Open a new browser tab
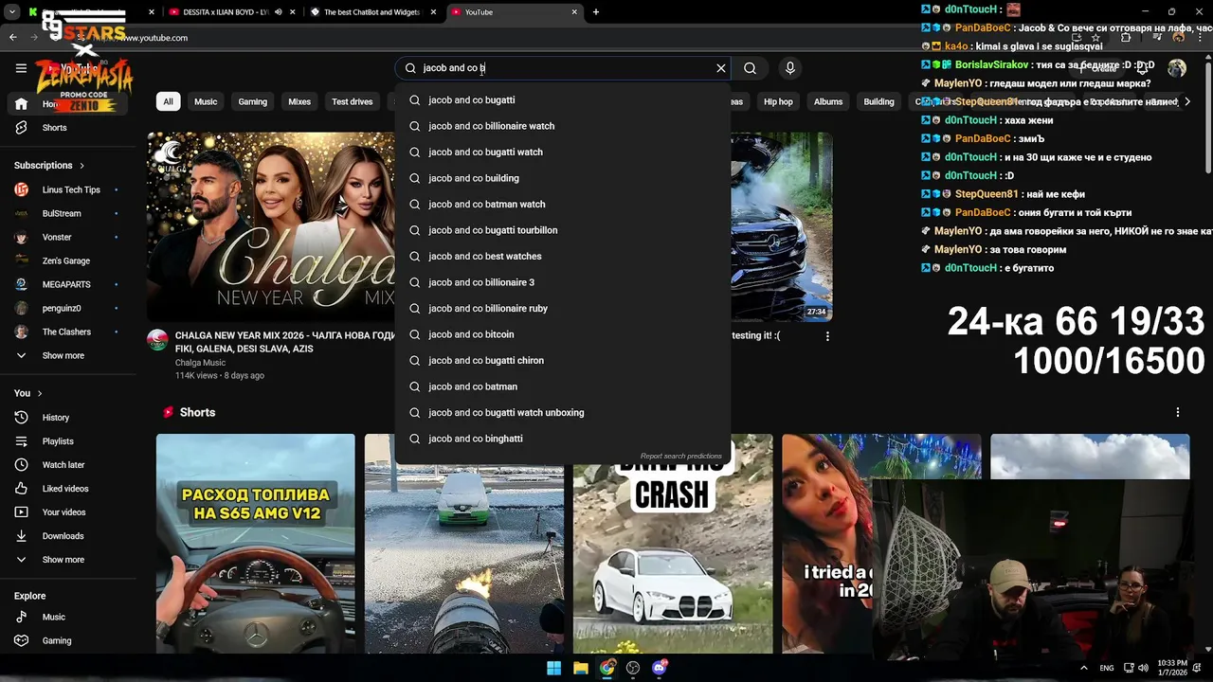 (596, 12)
